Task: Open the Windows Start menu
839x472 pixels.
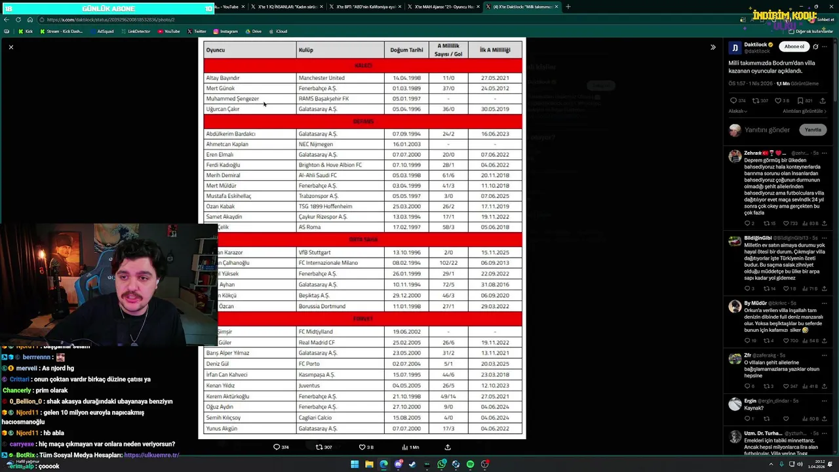Action: click(x=355, y=464)
